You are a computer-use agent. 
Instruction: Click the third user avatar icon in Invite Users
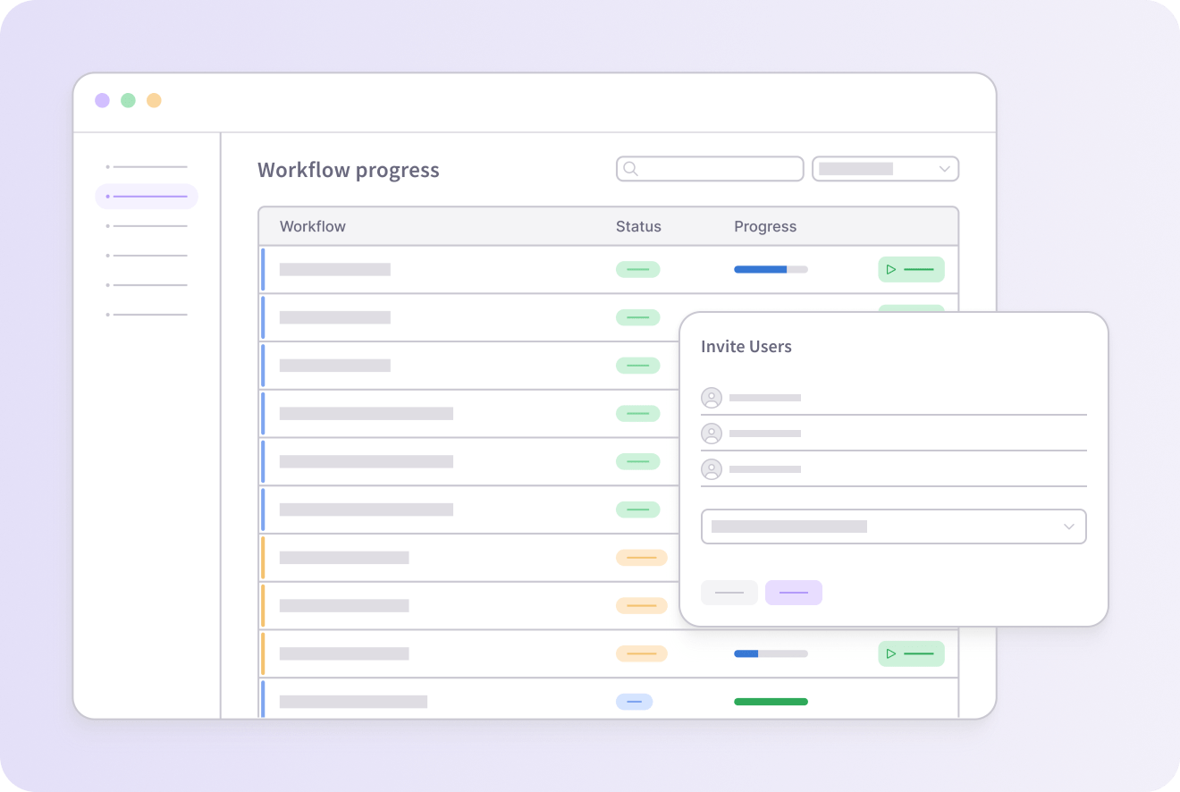[712, 469]
